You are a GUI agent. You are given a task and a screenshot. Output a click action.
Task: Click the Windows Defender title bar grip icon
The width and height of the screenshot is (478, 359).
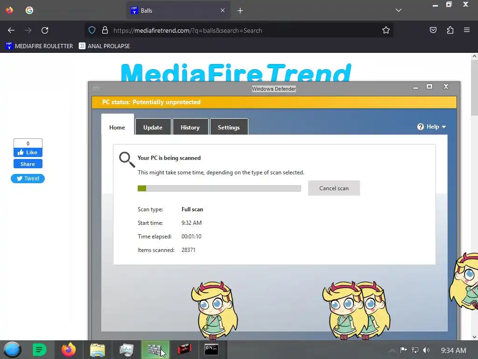[96, 88]
